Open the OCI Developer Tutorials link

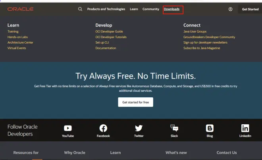[x=111, y=37]
